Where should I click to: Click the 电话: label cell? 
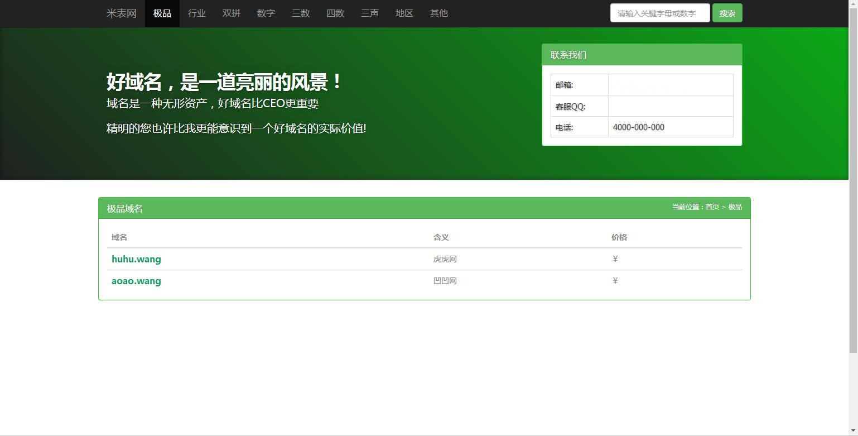click(x=580, y=127)
